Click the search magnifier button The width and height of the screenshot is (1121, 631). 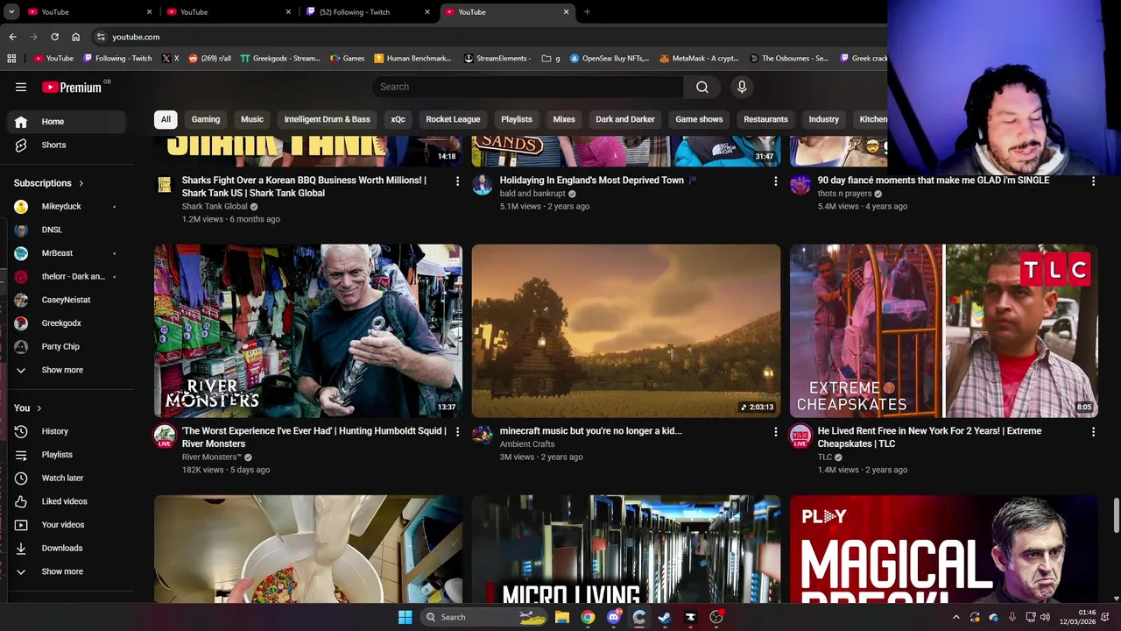click(x=702, y=87)
